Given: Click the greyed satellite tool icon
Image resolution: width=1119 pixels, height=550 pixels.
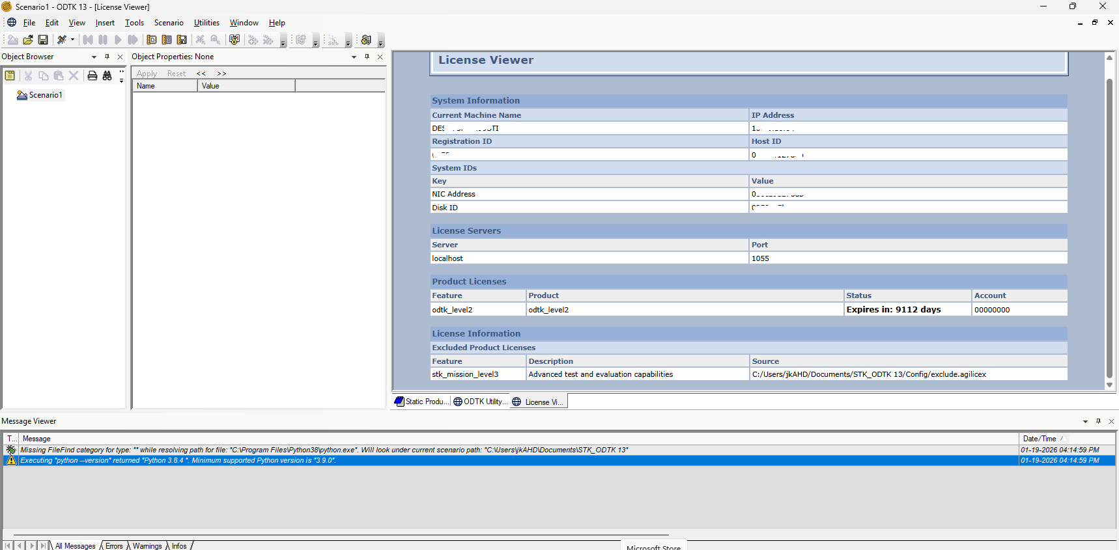Looking at the screenshot, I should (201, 40).
